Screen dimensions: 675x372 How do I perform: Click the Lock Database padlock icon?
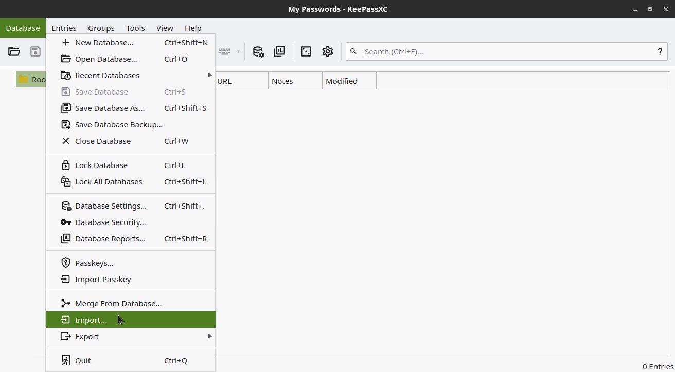(65, 165)
